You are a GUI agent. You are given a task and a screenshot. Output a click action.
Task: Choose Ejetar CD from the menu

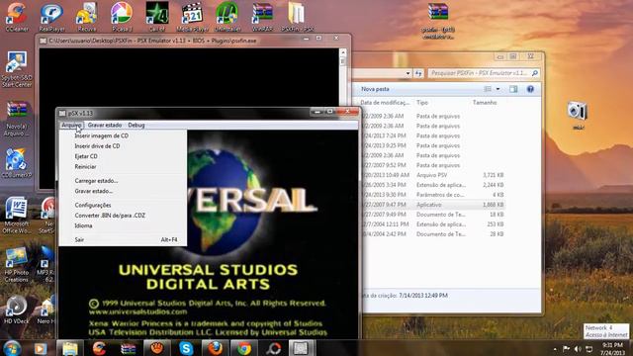tap(123, 156)
